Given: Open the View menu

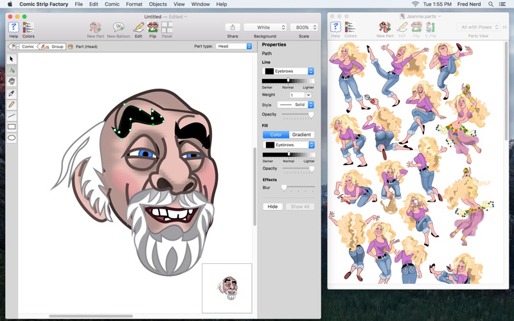Looking at the screenshot, I should 179,4.
